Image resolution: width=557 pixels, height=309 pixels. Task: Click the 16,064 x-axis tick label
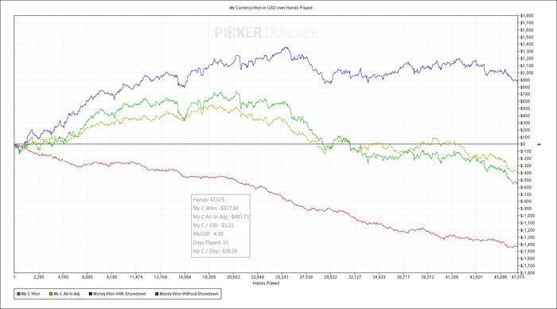point(185,277)
